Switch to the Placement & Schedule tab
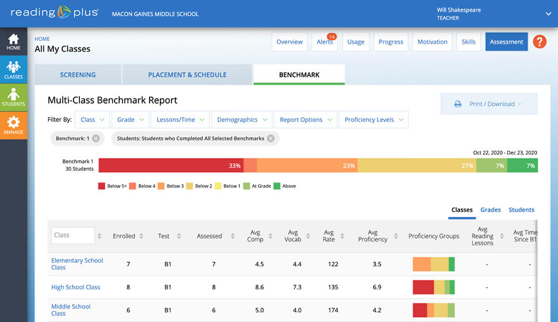 pyautogui.click(x=187, y=75)
